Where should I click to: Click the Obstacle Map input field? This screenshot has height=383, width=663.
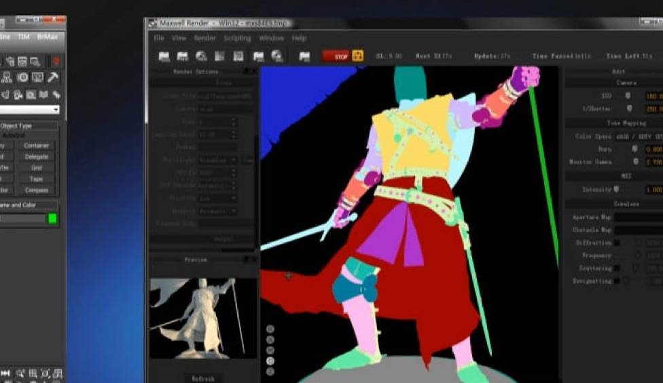(x=639, y=230)
